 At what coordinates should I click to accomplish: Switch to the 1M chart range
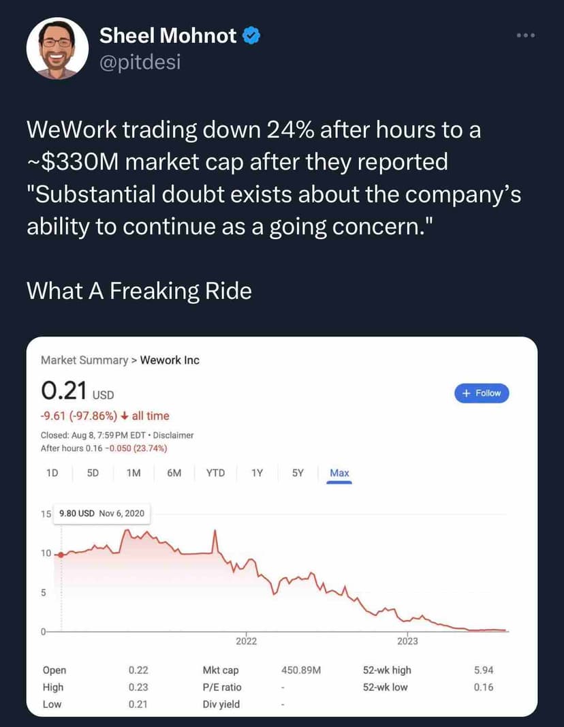point(134,473)
